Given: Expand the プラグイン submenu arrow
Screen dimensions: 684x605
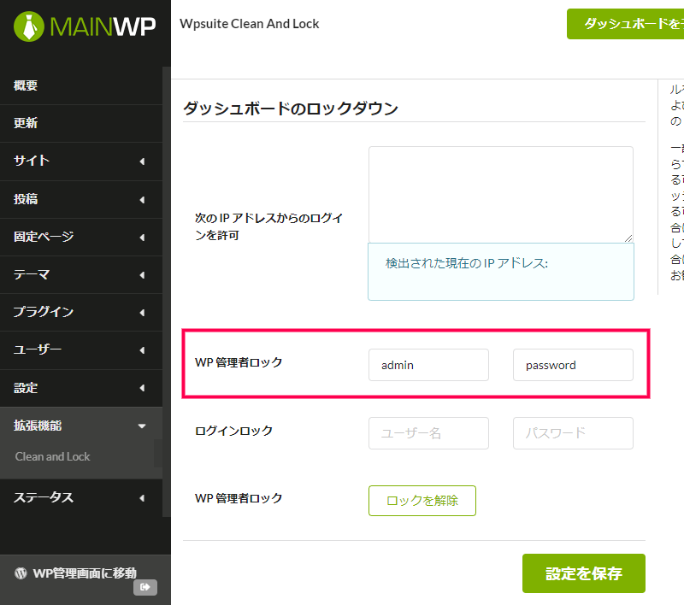Looking at the screenshot, I should coord(142,313).
